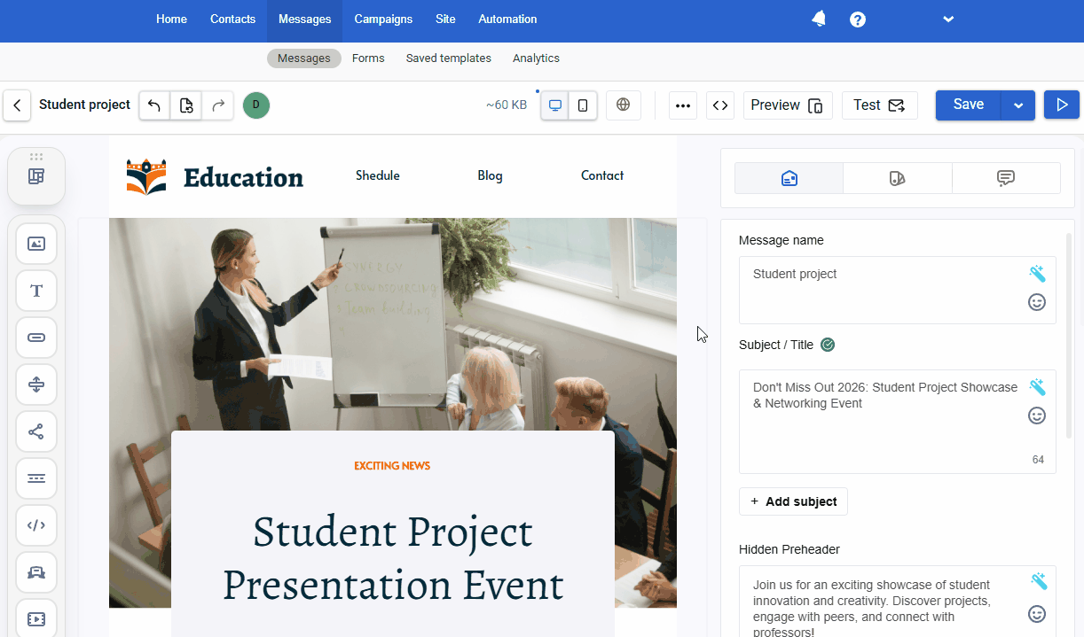The height and width of the screenshot is (637, 1084).
Task: Select the Button block tool
Action: pyautogui.click(x=36, y=338)
